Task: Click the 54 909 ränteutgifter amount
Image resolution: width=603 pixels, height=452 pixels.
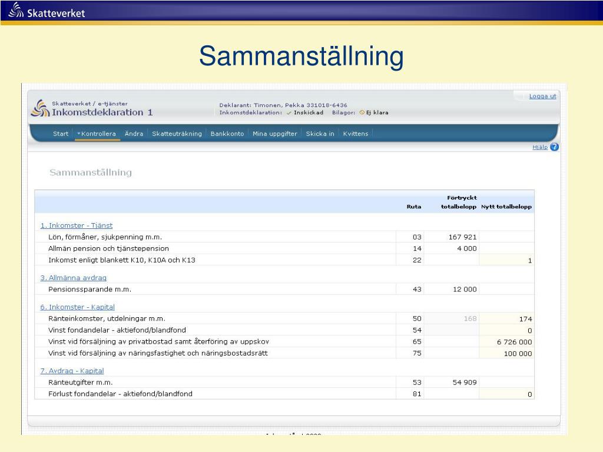Action: pos(465,383)
